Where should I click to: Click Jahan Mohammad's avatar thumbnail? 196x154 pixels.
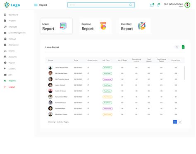point(50,68)
